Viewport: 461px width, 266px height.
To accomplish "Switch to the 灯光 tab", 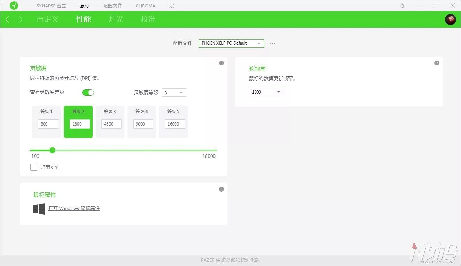I will pos(115,19).
